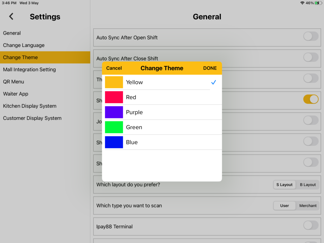324x243 pixels.
Task: Disable the currently enabled shift toggle
Action: 310,99
